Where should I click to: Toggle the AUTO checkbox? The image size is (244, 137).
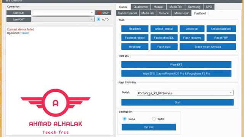(x=98, y=19)
